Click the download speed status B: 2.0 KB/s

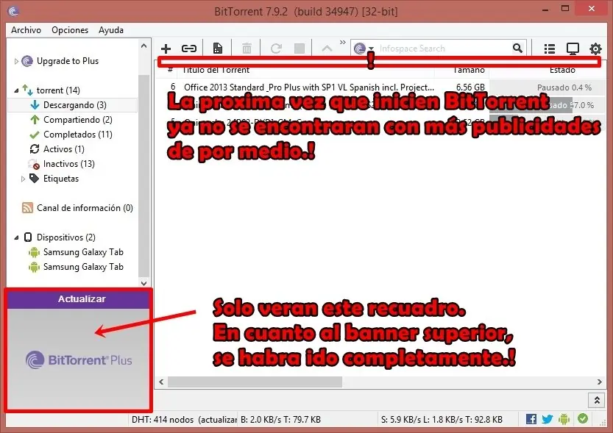[x=280, y=420]
